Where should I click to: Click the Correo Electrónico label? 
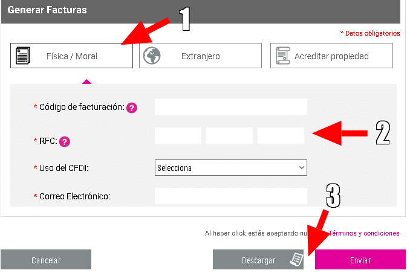[75, 196]
